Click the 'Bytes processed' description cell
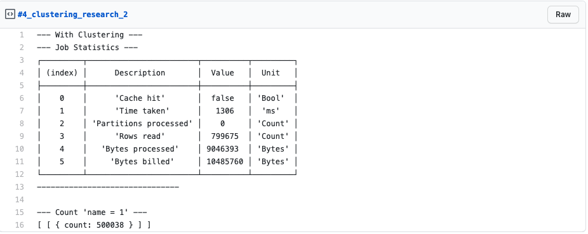 click(x=140, y=149)
